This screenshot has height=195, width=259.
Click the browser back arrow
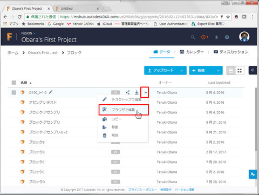5,17
